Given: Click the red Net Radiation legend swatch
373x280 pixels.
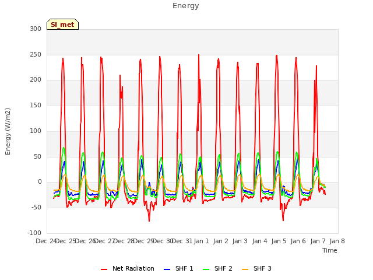Looking at the screenshot, I should pyautogui.click(x=104, y=269).
